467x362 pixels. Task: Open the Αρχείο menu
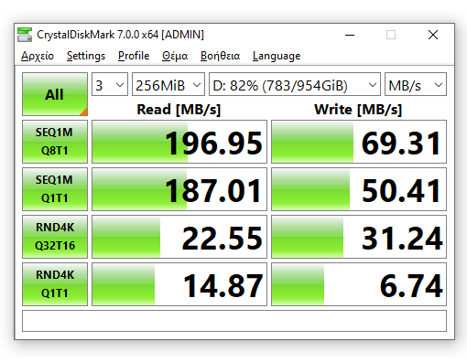click(38, 56)
